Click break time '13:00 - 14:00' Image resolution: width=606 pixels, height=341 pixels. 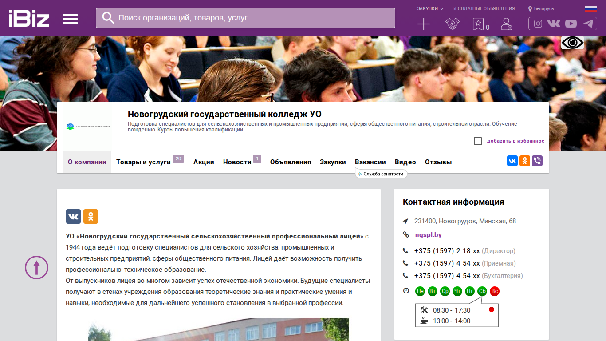[452, 321]
